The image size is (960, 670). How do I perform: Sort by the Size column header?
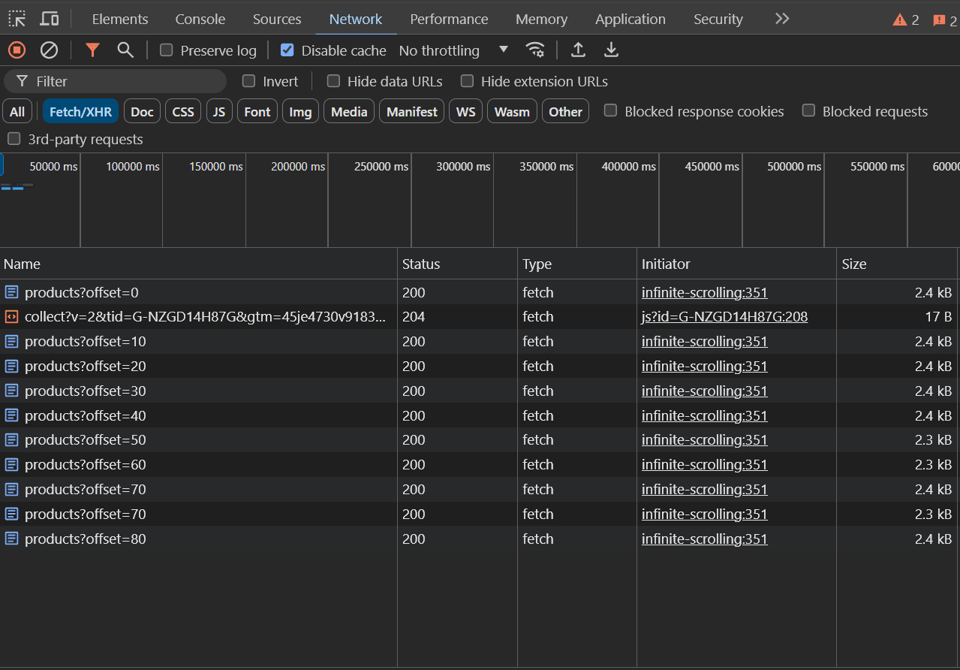coord(897,264)
